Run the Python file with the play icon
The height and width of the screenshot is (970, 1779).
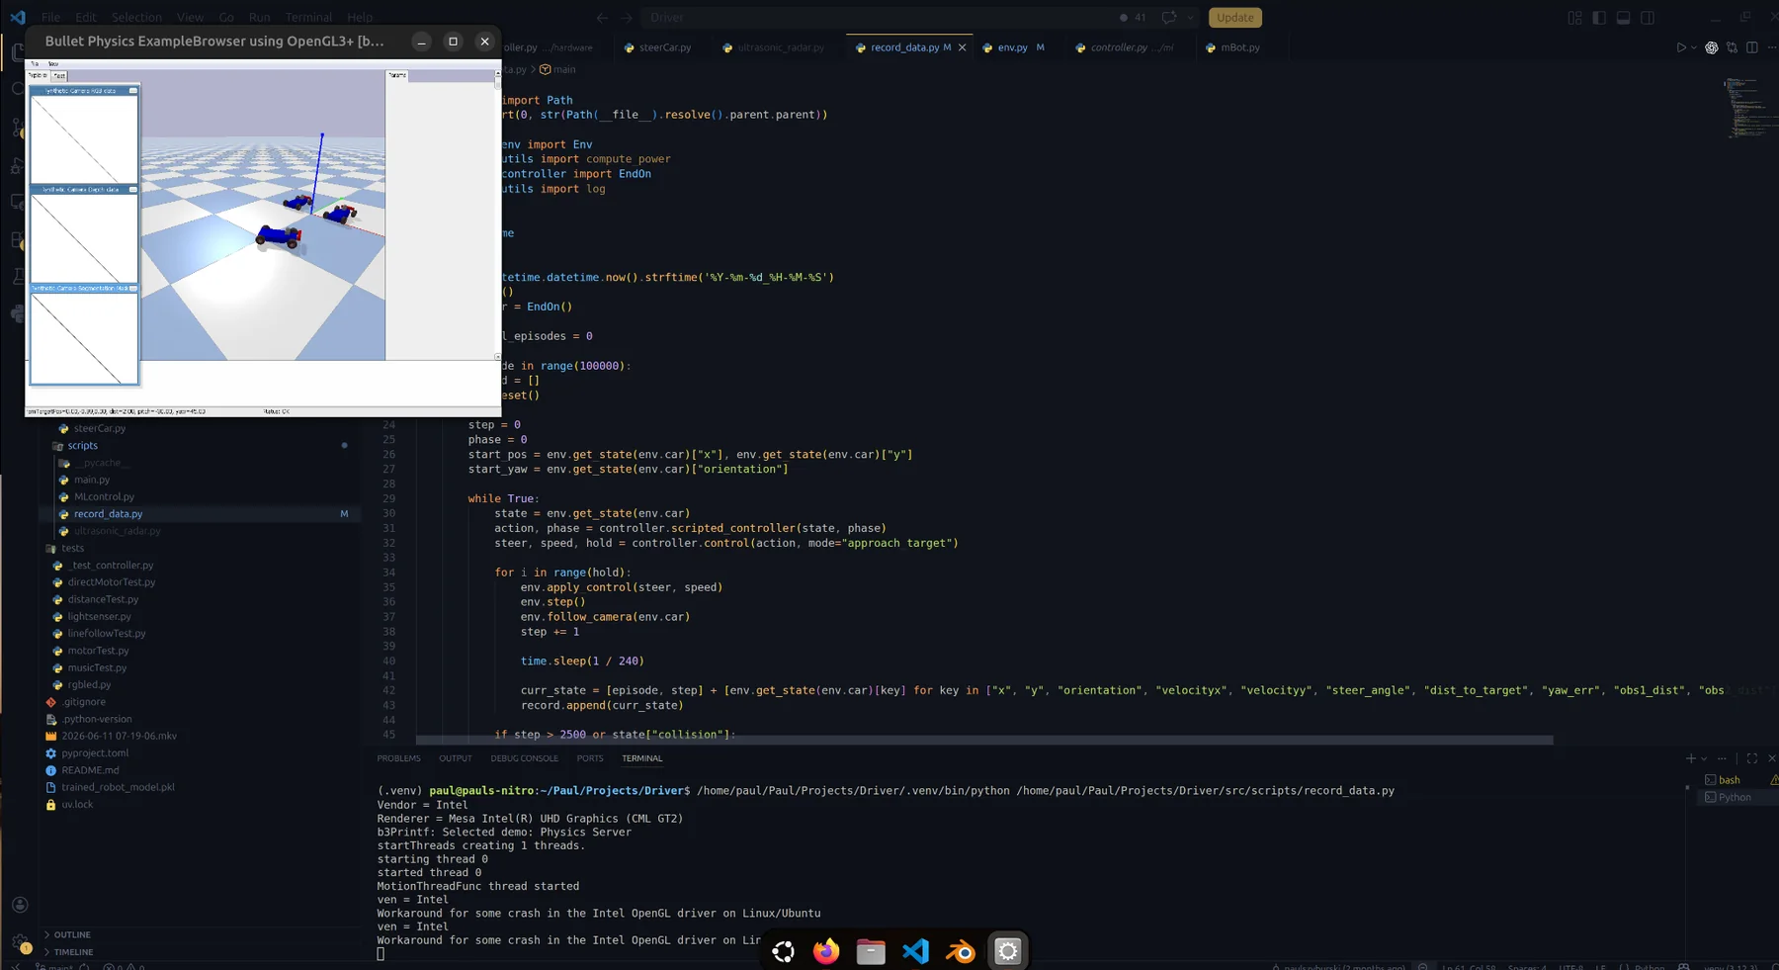pyautogui.click(x=1681, y=47)
